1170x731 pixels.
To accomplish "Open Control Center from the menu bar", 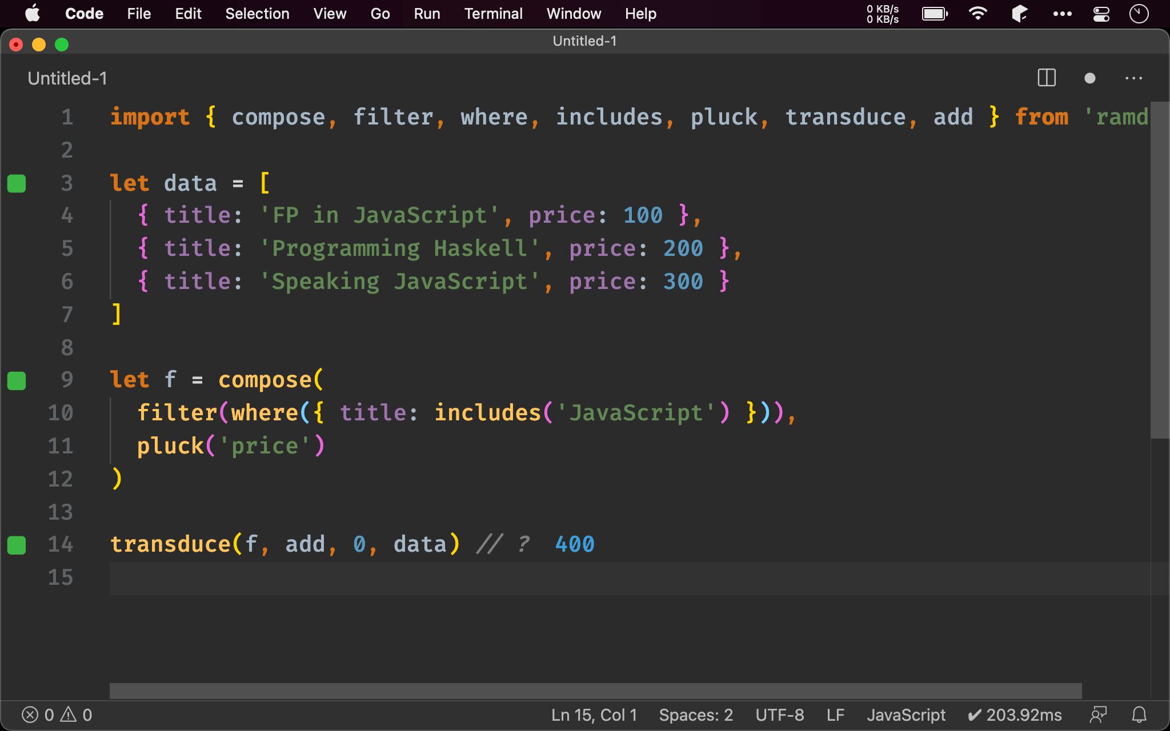I will [1101, 14].
